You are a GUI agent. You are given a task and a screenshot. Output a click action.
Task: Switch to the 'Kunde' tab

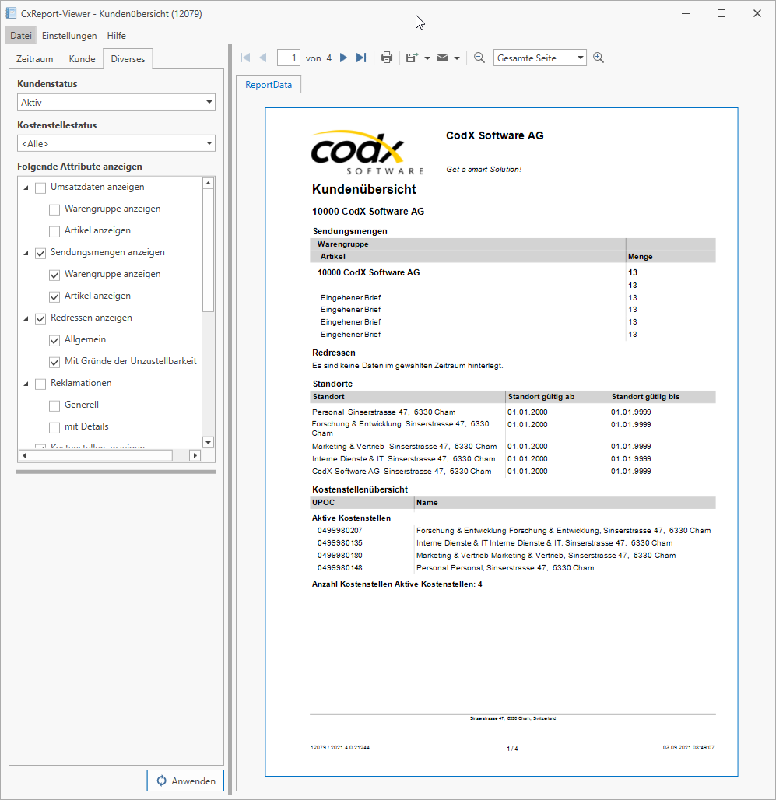pos(82,58)
